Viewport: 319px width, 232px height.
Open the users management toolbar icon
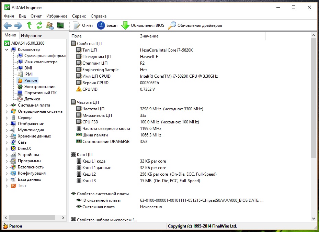(x=50, y=26)
